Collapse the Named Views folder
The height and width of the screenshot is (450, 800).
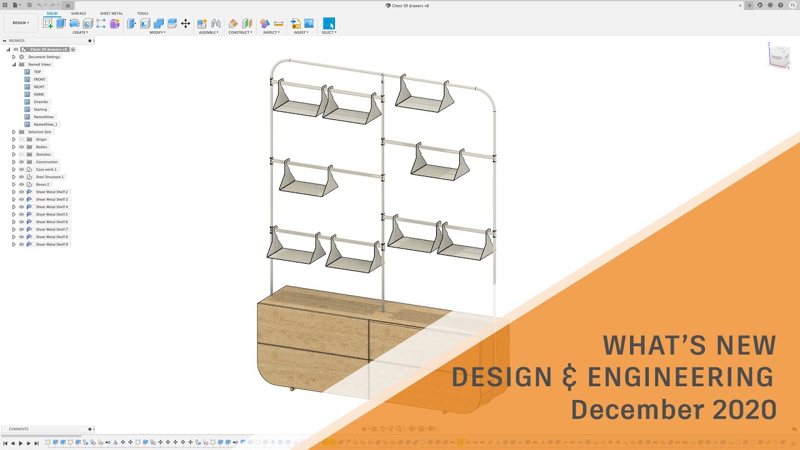click(12, 64)
